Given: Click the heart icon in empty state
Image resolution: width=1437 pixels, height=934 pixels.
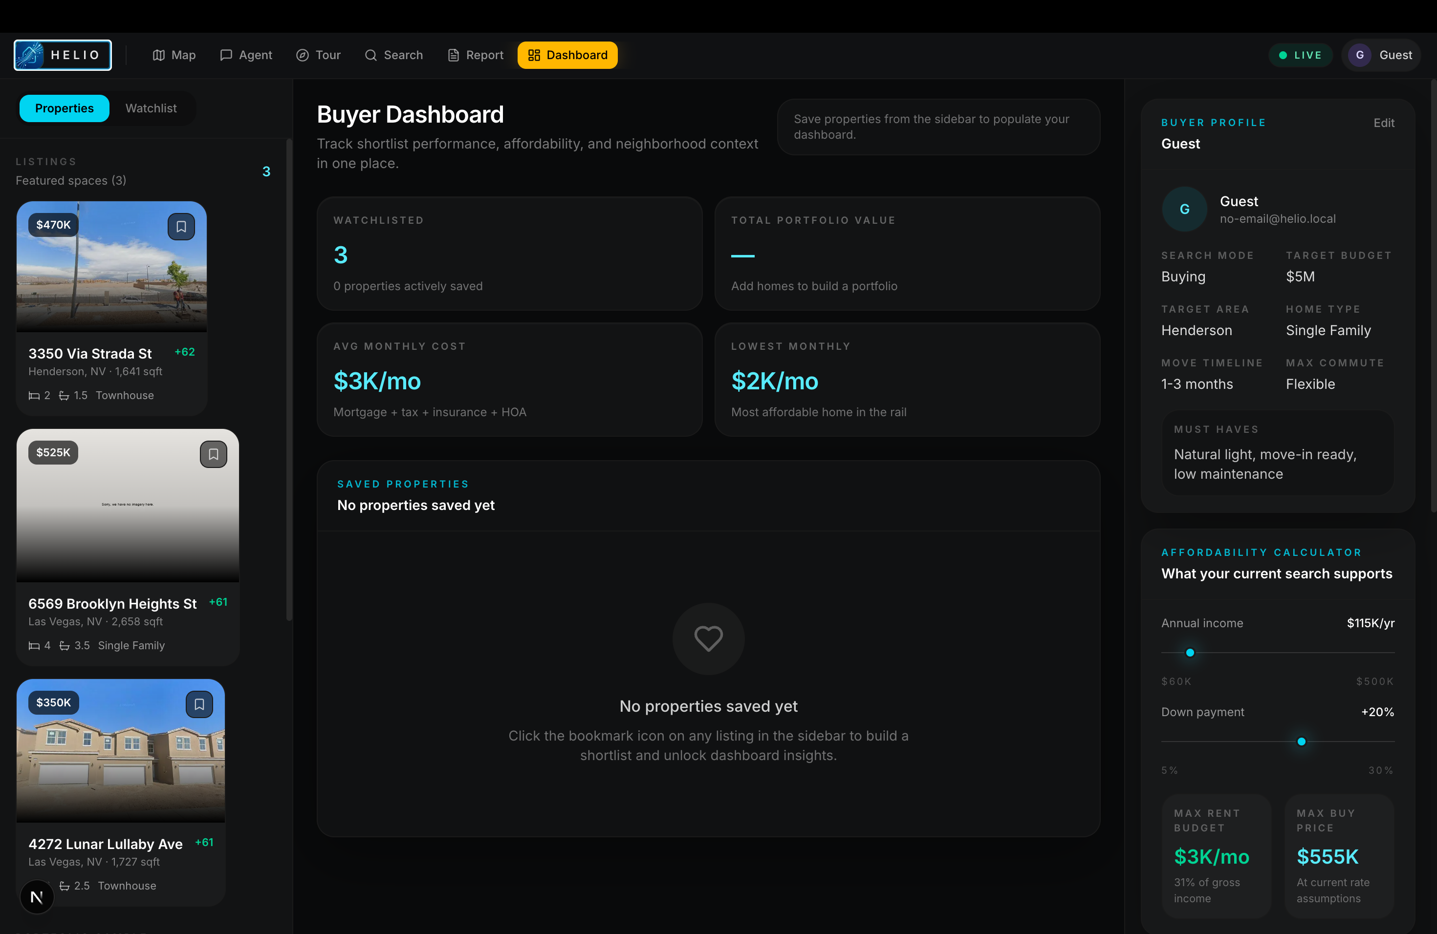Looking at the screenshot, I should (x=708, y=638).
